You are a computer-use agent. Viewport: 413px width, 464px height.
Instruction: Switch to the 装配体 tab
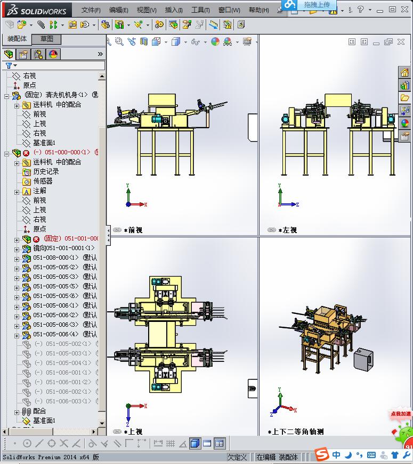pyautogui.click(x=17, y=39)
